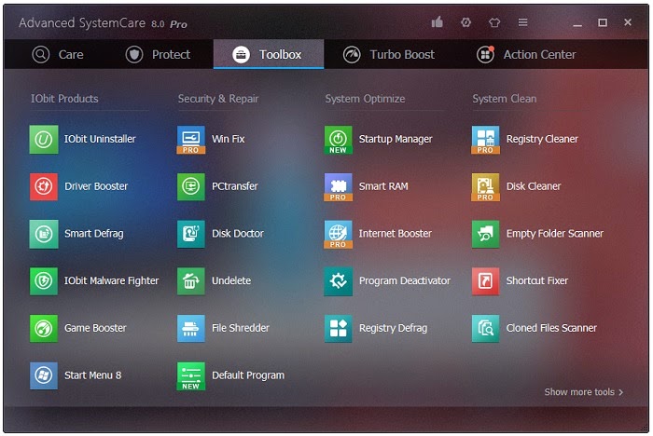Open the Start Menu 8 icon
The image size is (653, 436).
point(44,375)
